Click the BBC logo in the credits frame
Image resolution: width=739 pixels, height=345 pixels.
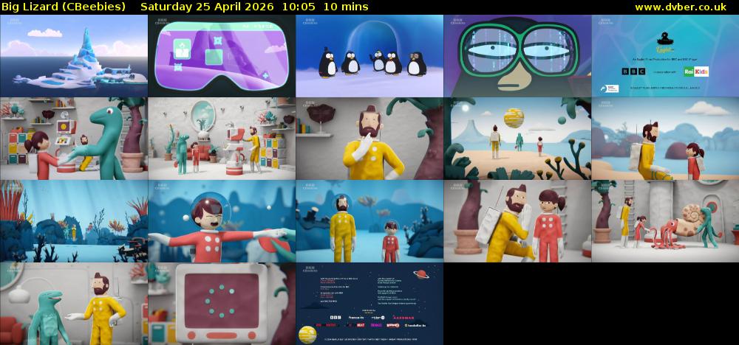point(632,72)
